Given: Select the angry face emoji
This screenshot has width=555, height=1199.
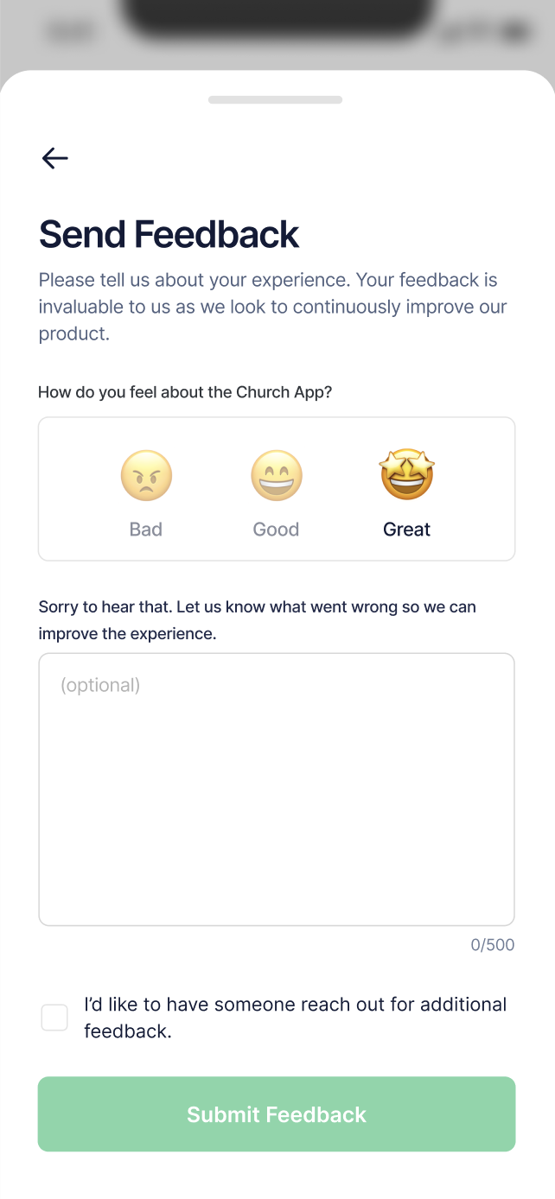Looking at the screenshot, I should [146, 475].
